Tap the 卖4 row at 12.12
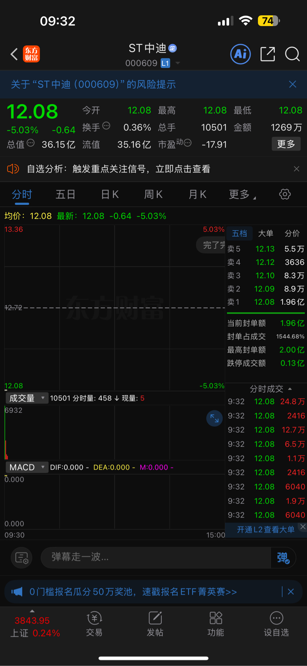Image resolution: width=307 pixels, height=666 pixels. 266,262
